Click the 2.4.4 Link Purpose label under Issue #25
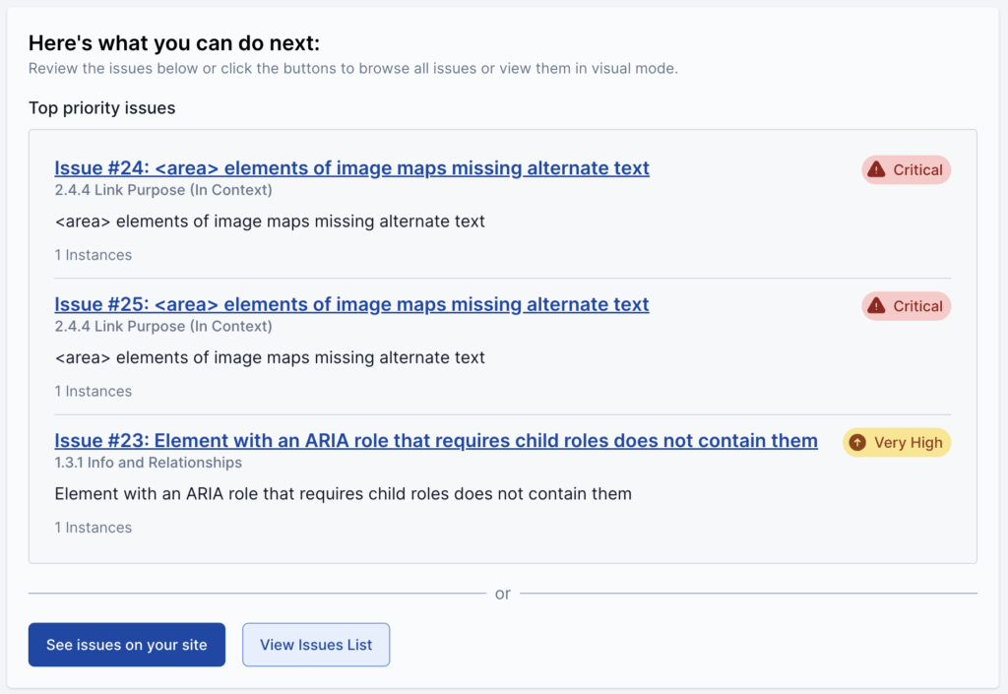 coord(163,326)
